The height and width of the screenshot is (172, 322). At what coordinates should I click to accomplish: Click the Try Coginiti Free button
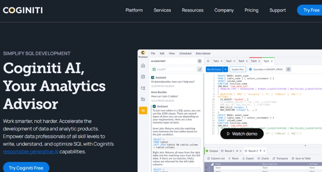click(26, 168)
